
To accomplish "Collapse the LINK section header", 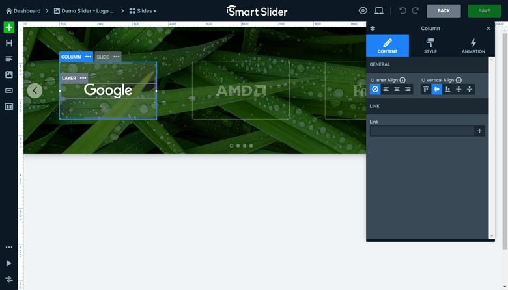I will (x=427, y=106).
